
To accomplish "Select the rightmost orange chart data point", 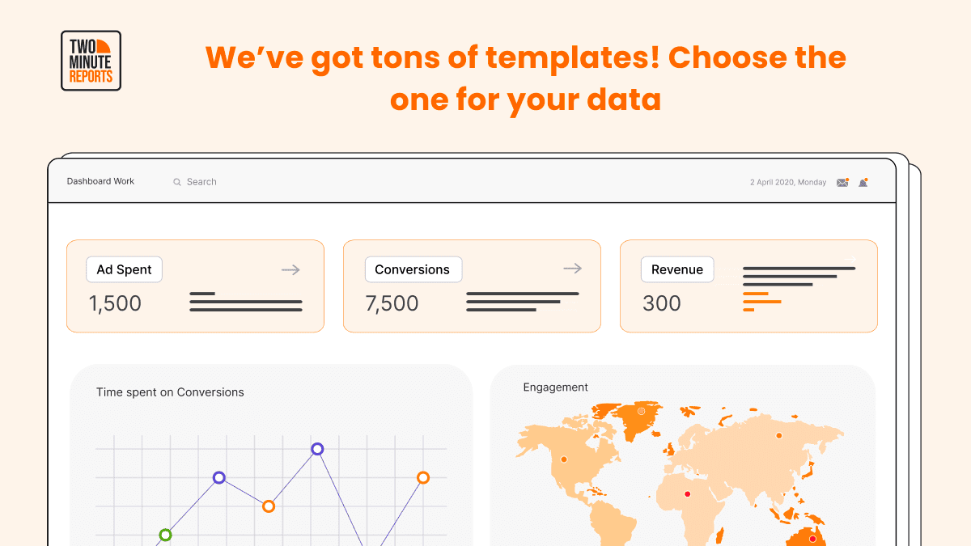I will 422,478.
